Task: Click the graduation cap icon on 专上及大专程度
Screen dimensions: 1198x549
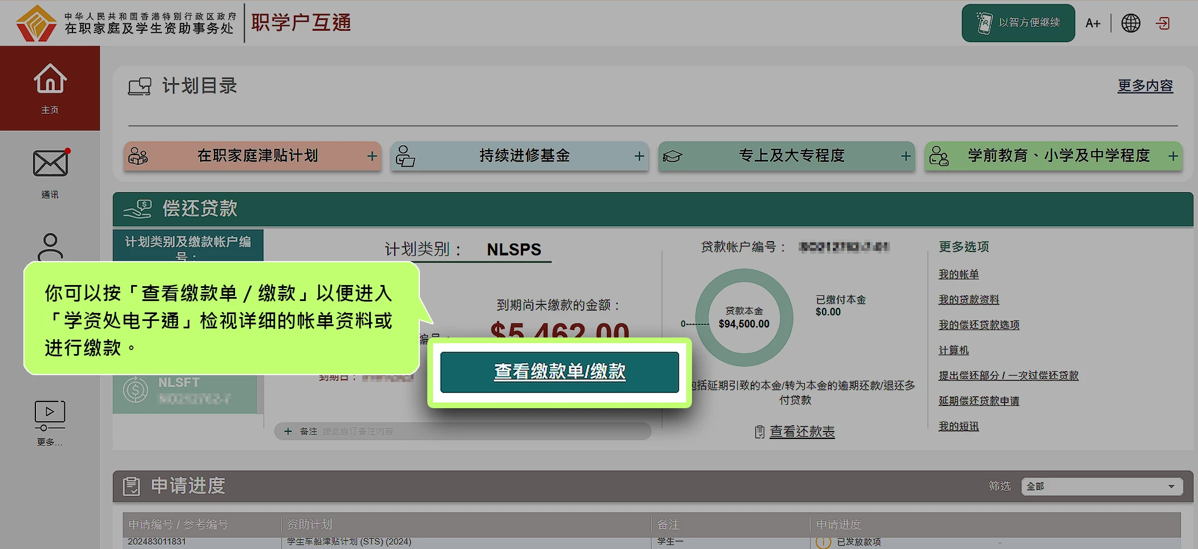Action: tap(673, 156)
